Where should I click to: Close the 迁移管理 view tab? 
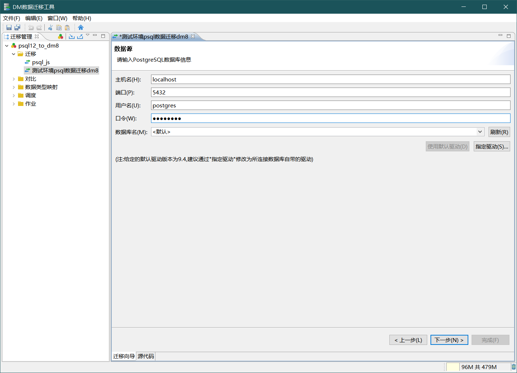coord(37,36)
